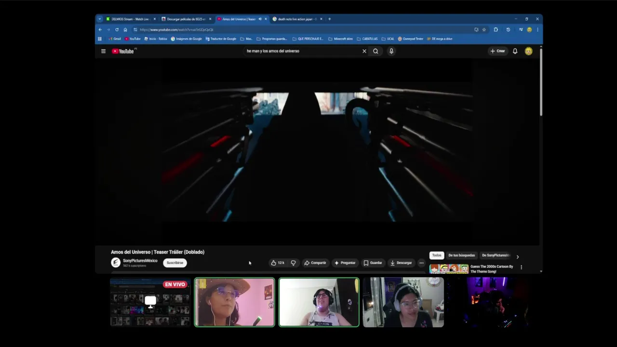Open the browser home page icon

[x=125, y=29]
